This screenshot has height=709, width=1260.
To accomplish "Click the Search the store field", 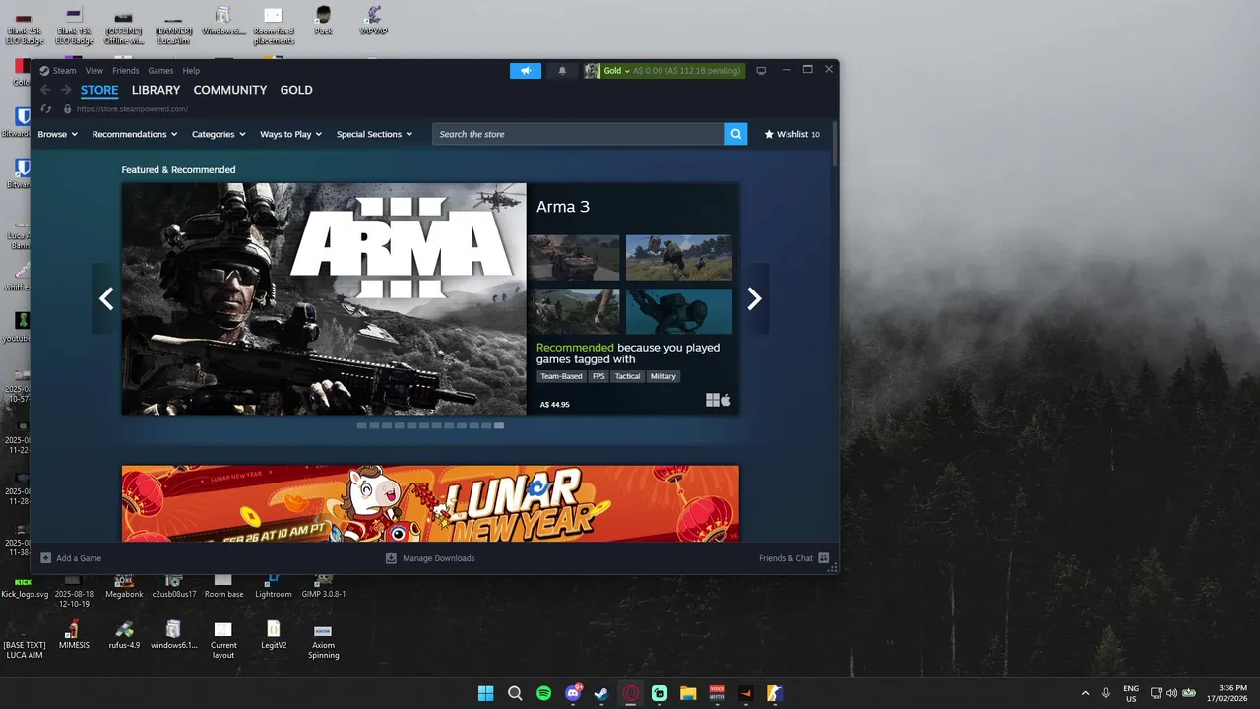I will point(579,134).
